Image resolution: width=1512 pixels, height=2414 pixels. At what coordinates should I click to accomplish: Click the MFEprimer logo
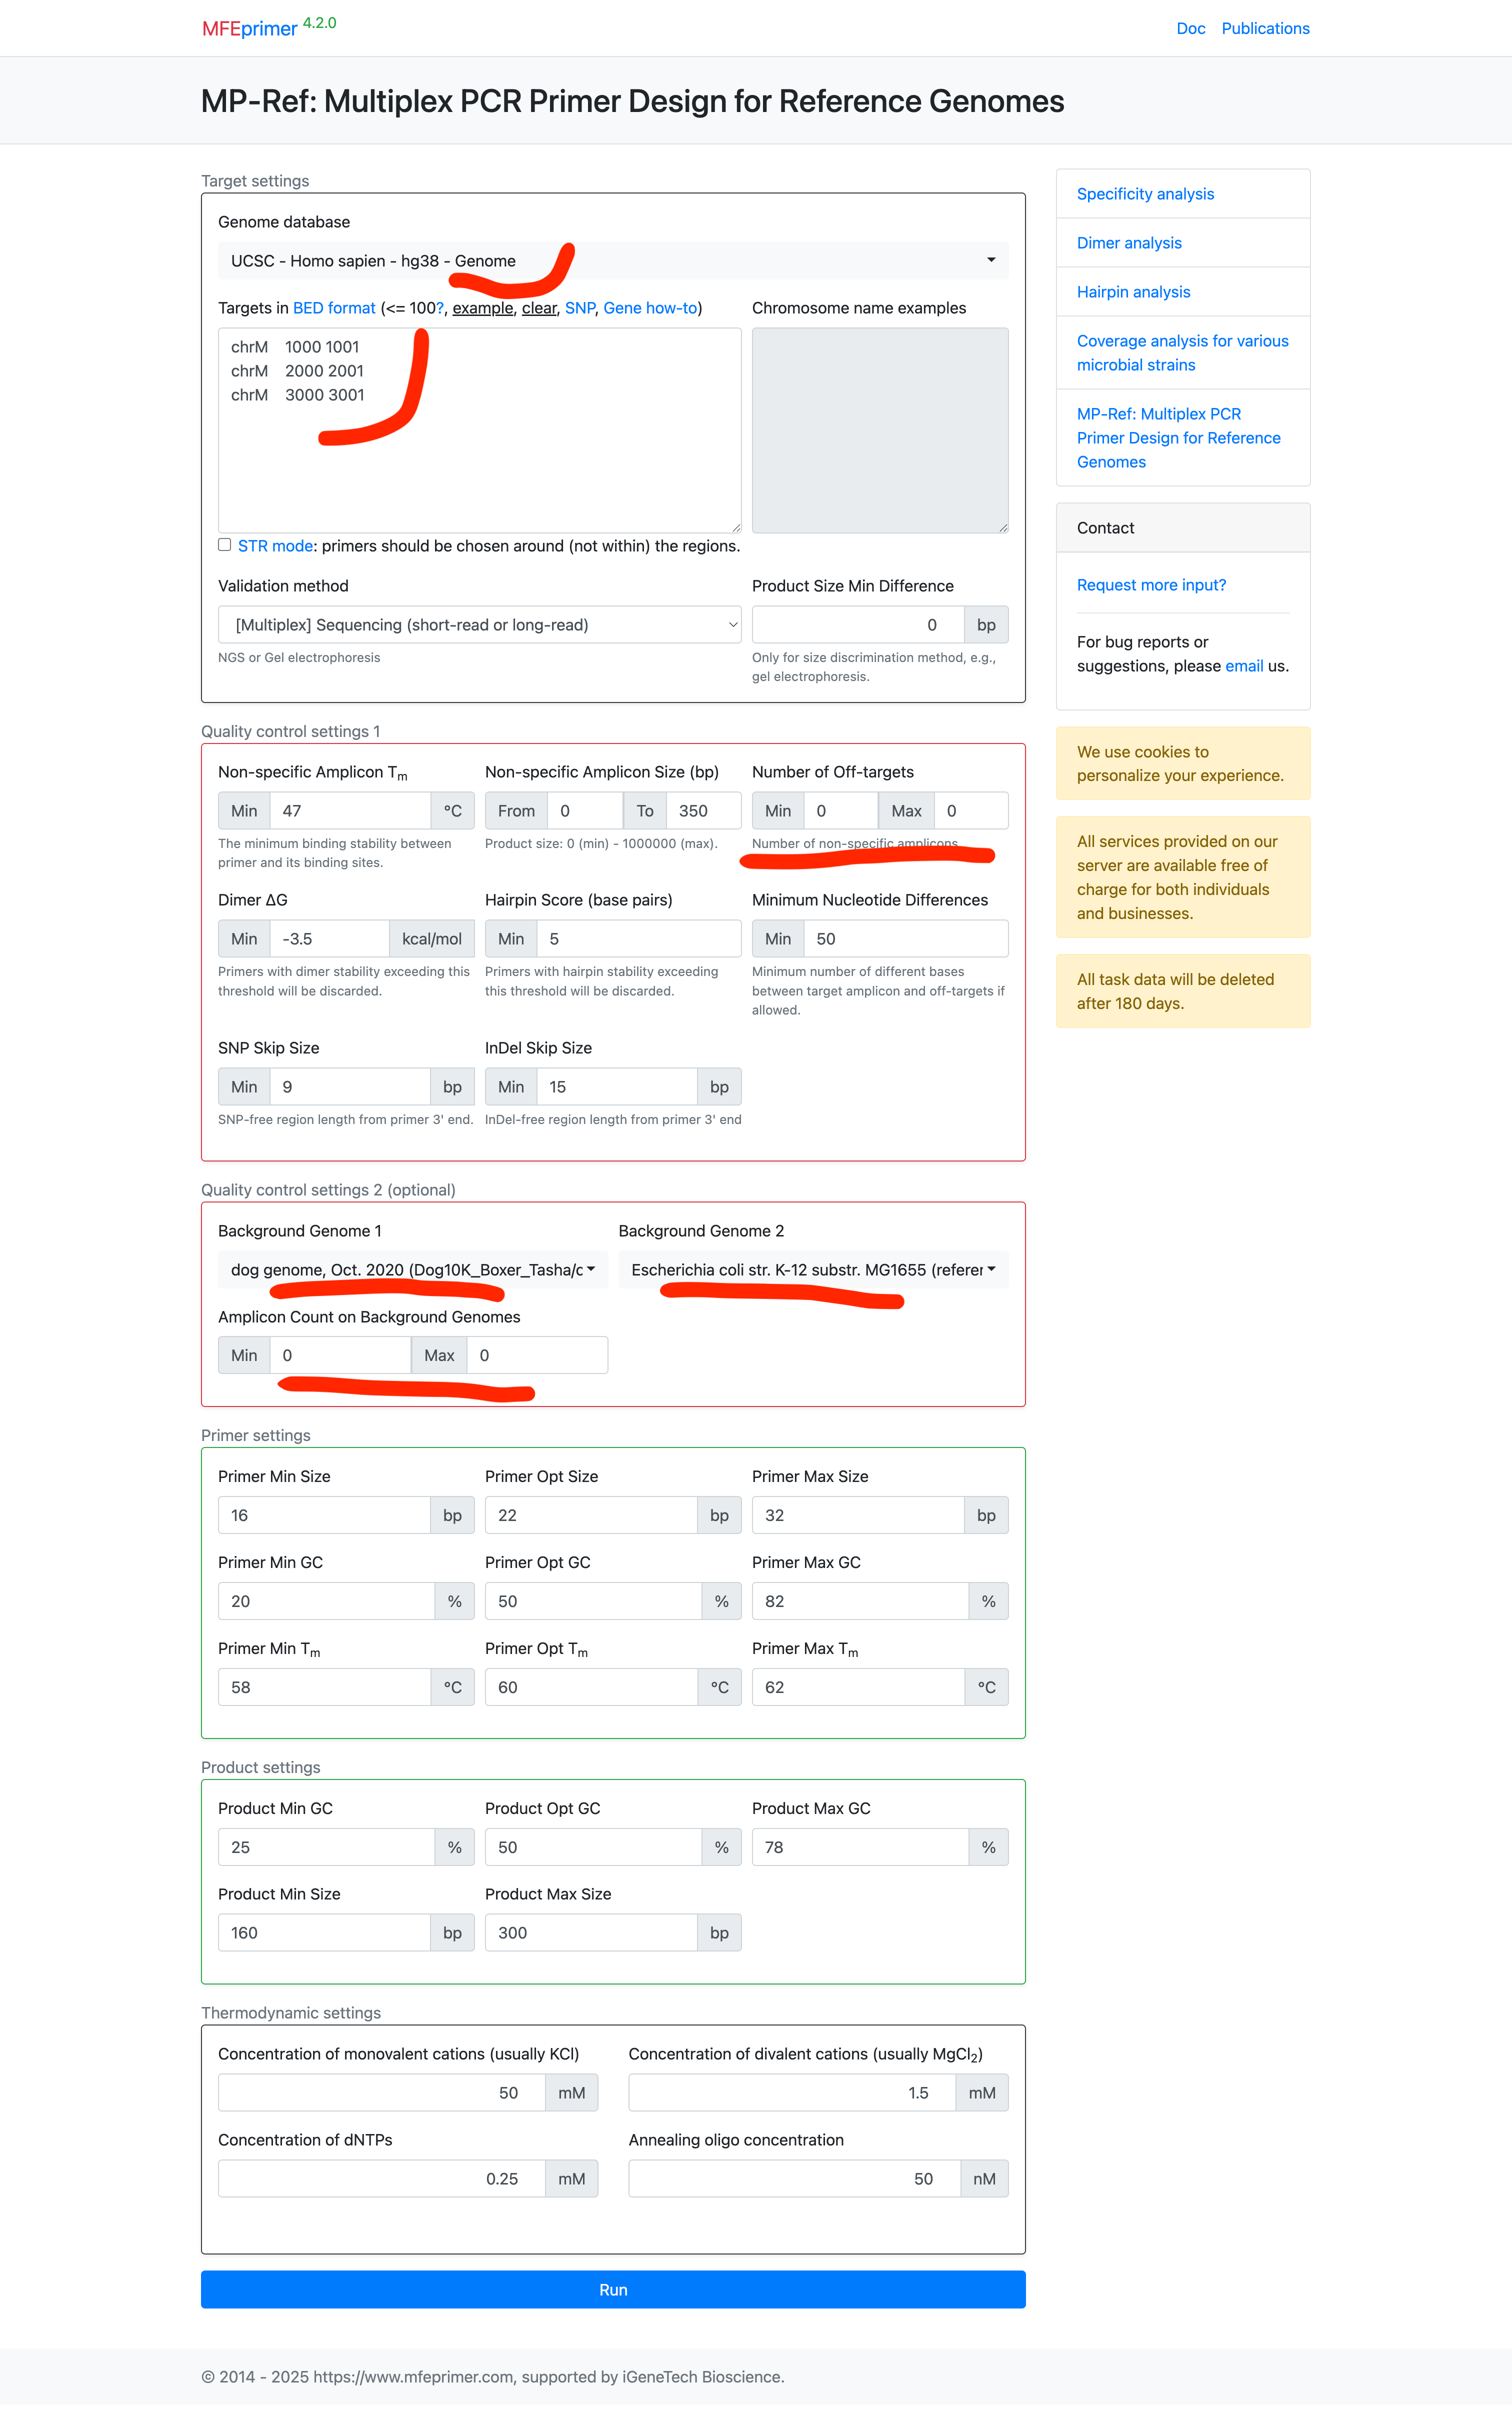250,28
